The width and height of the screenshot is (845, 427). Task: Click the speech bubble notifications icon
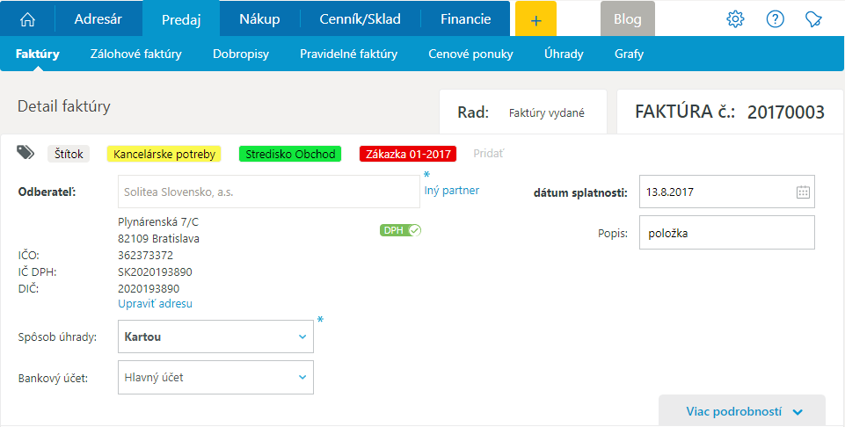[x=814, y=18]
